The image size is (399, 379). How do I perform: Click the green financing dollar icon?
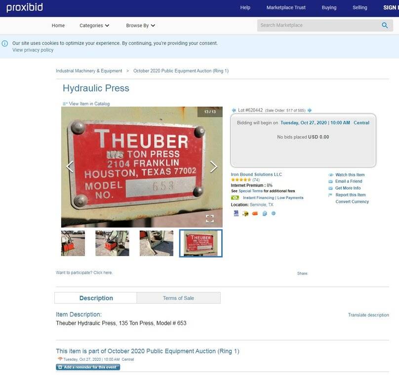(x=235, y=197)
